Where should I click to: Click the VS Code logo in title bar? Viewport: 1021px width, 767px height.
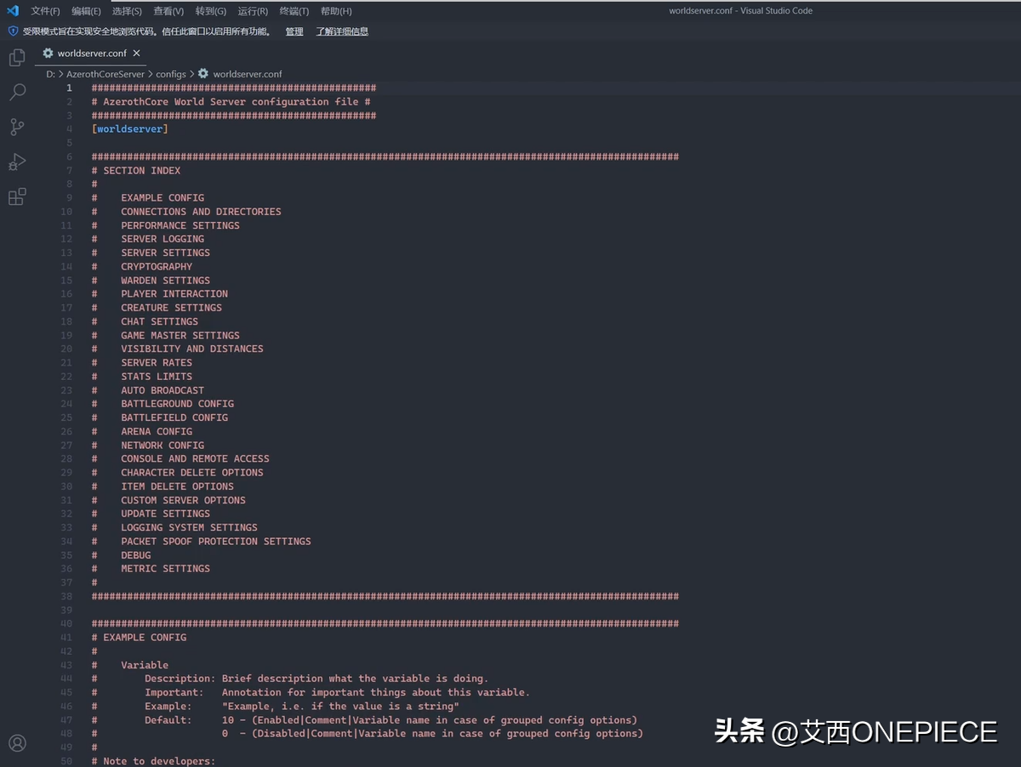pyautogui.click(x=12, y=11)
